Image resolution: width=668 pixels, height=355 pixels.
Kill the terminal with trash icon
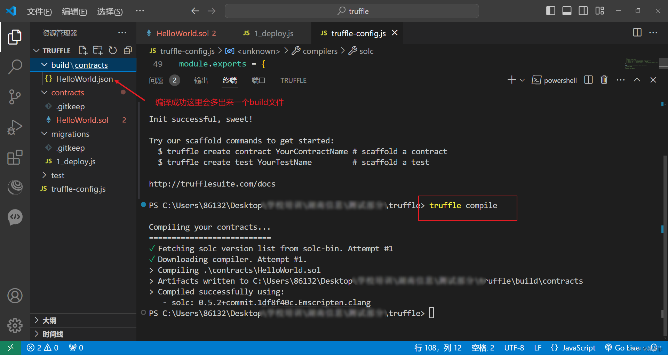(604, 80)
